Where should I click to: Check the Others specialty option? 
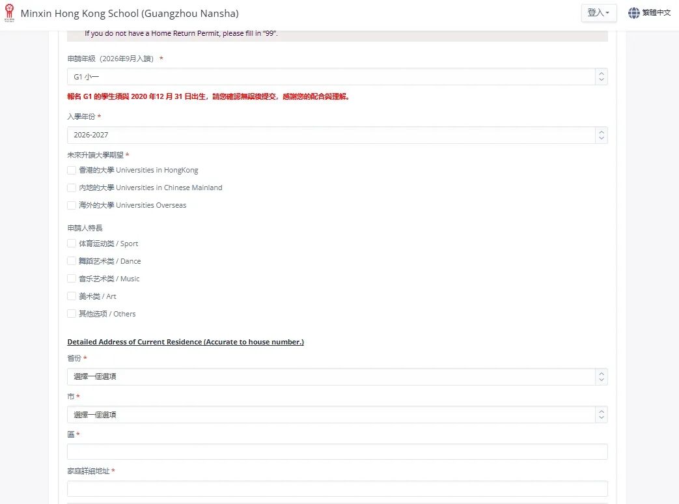(72, 315)
